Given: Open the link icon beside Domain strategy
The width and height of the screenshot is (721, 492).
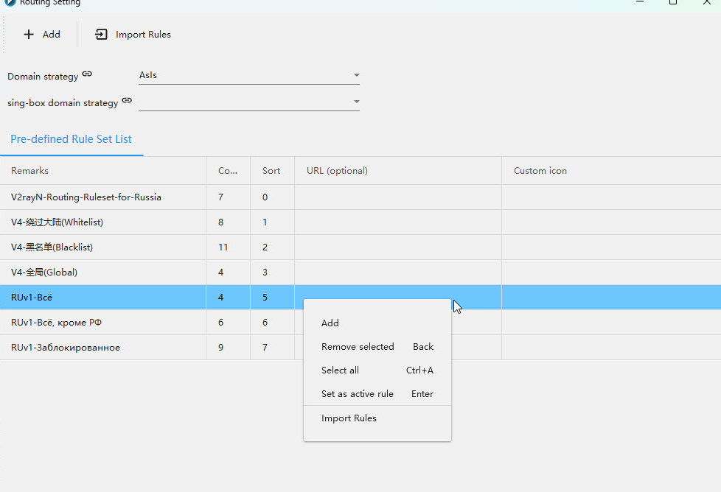Looking at the screenshot, I should pyautogui.click(x=87, y=74).
